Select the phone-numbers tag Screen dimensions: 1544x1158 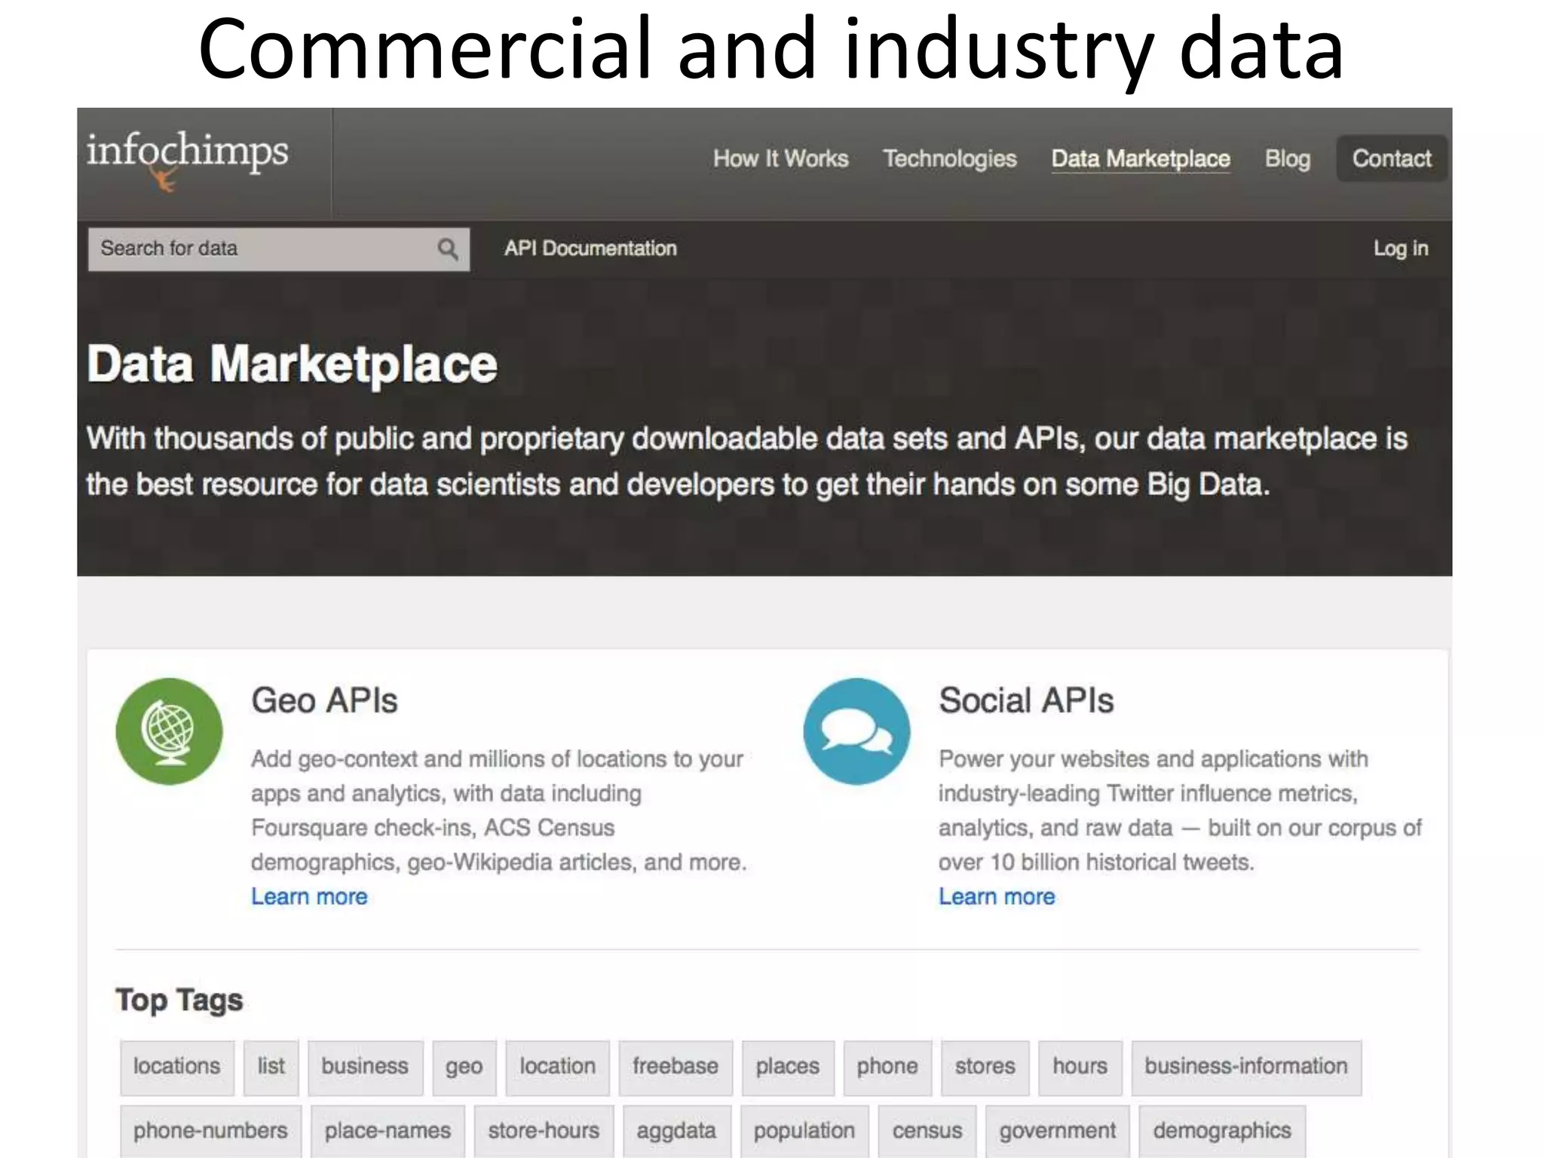point(210,1131)
